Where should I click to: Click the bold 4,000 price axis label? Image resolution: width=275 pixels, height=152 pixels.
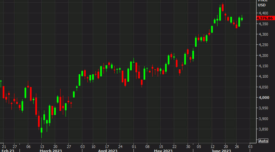tap(264, 98)
